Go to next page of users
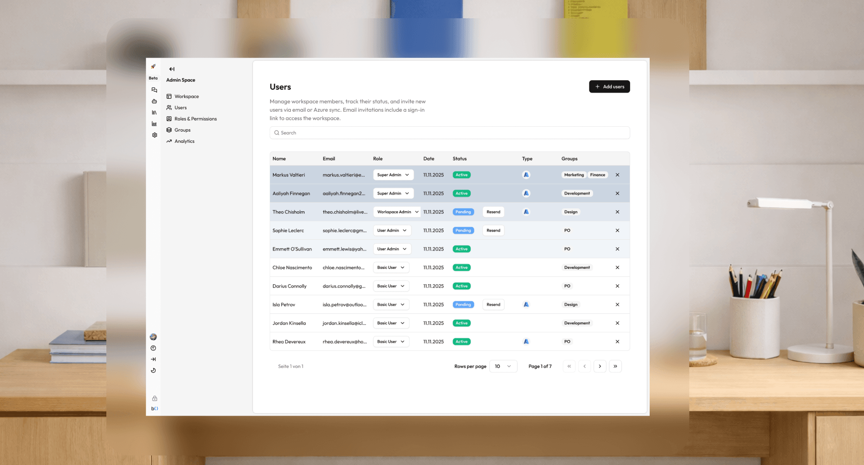This screenshot has height=465, width=864. click(x=599, y=366)
